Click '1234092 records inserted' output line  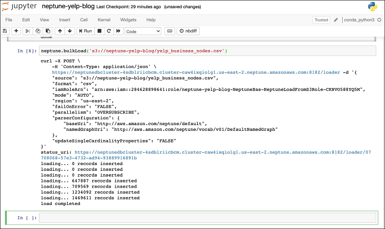pyautogui.click(x=90, y=192)
